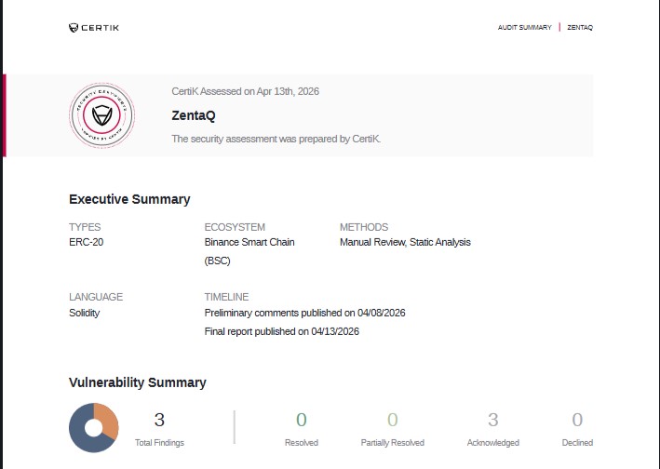660x469 pixels.
Task: Click the Partially Resolved count
Action: coord(392,420)
